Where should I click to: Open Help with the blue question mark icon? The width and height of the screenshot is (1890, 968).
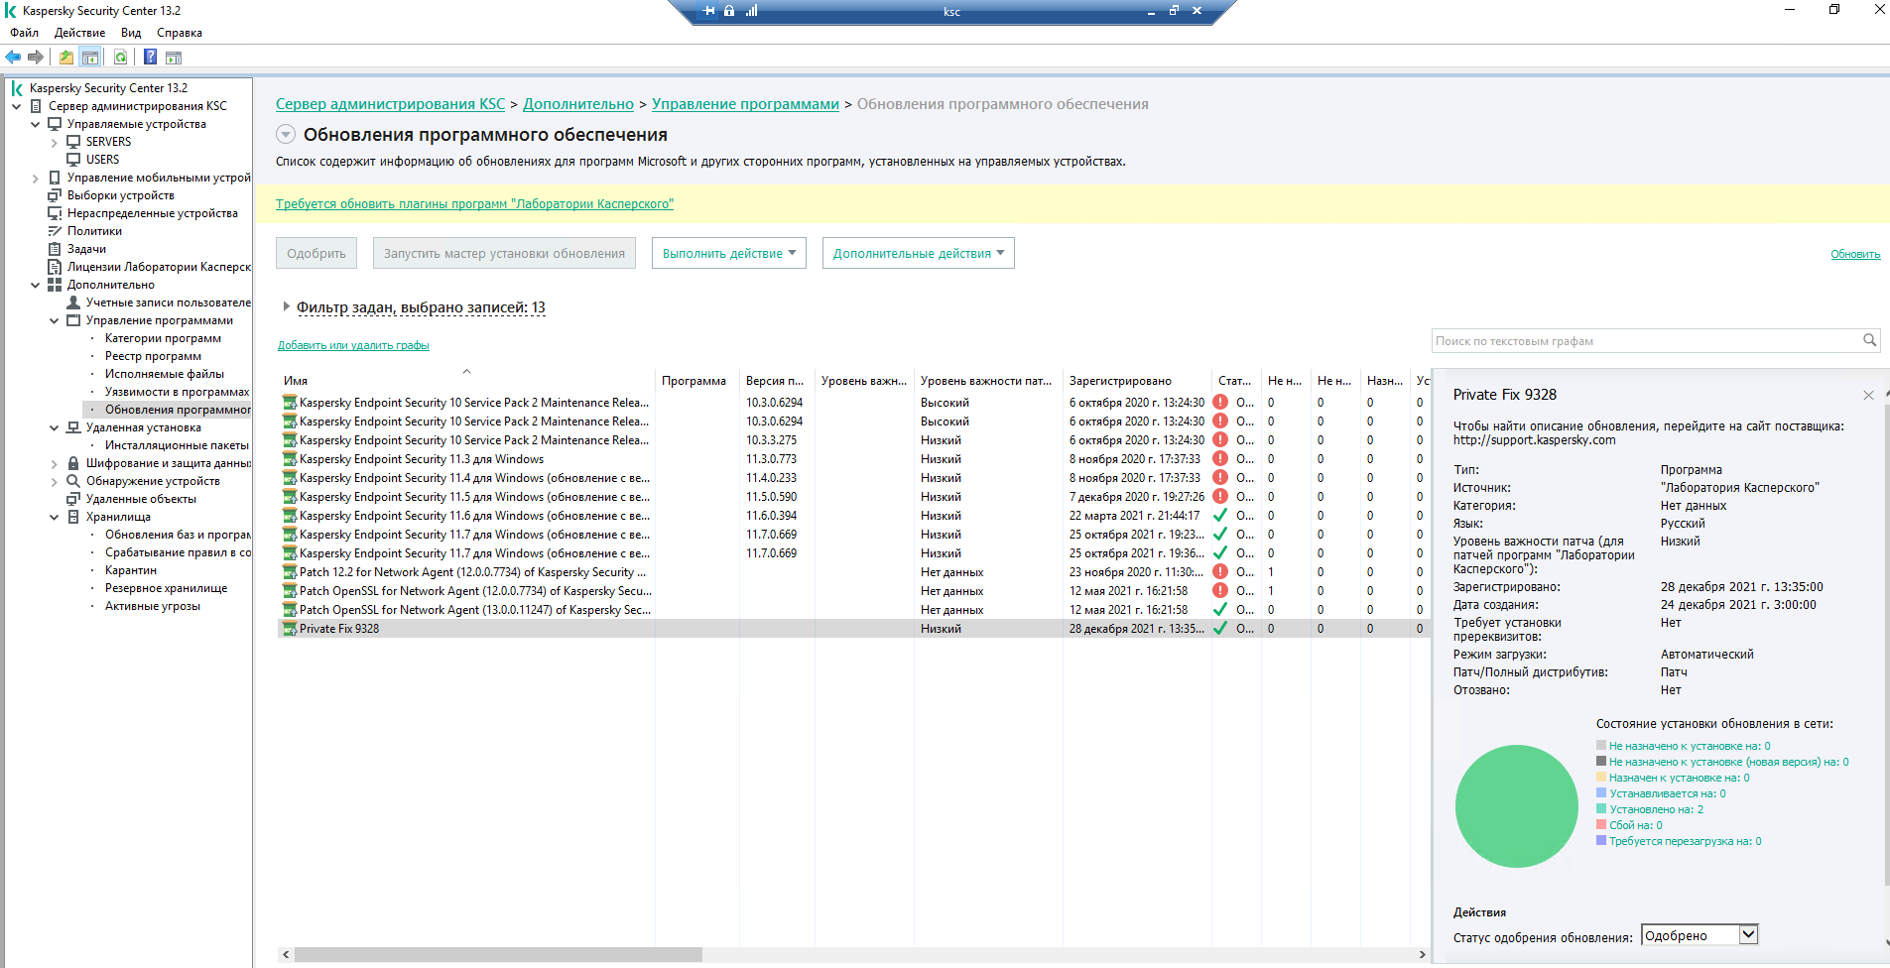(150, 58)
